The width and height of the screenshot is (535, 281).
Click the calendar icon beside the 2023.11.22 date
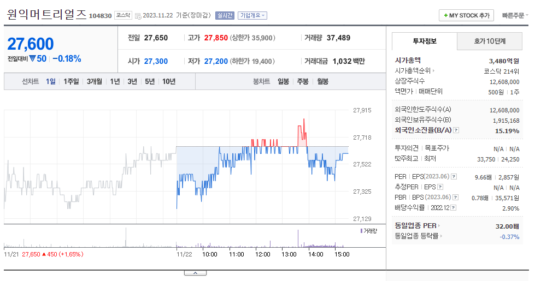[x=138, y=16]
